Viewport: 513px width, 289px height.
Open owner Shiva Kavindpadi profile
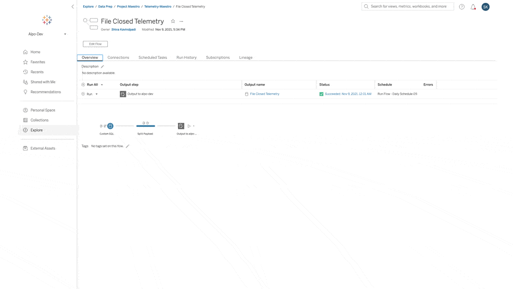pyautogui.click(x=123, y=29)
